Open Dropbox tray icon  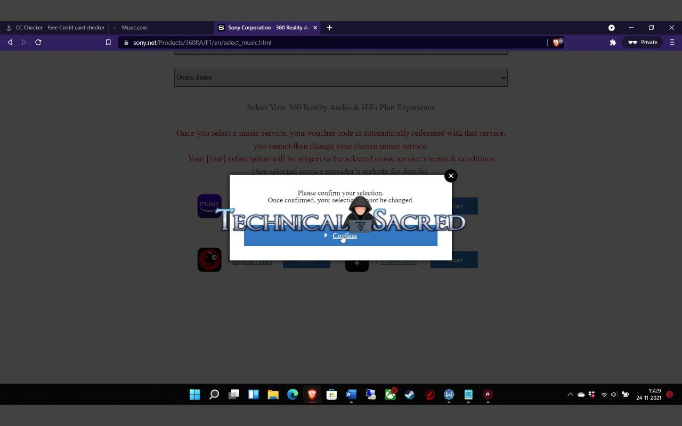click(592, 395)
